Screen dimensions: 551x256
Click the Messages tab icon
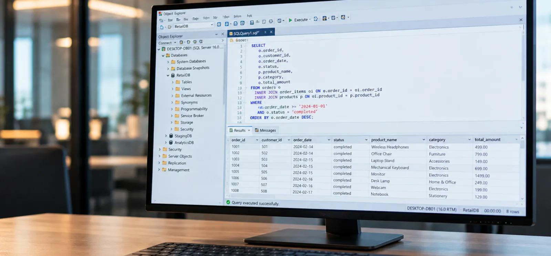coord(257,130)
